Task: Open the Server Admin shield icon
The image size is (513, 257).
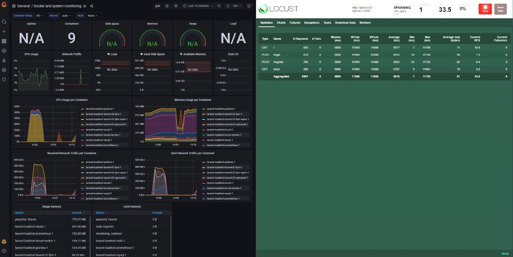Action: click(4, 79)
